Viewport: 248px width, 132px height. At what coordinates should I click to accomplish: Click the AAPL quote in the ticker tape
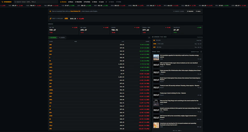pyautogui.click(x=84, y=6)
